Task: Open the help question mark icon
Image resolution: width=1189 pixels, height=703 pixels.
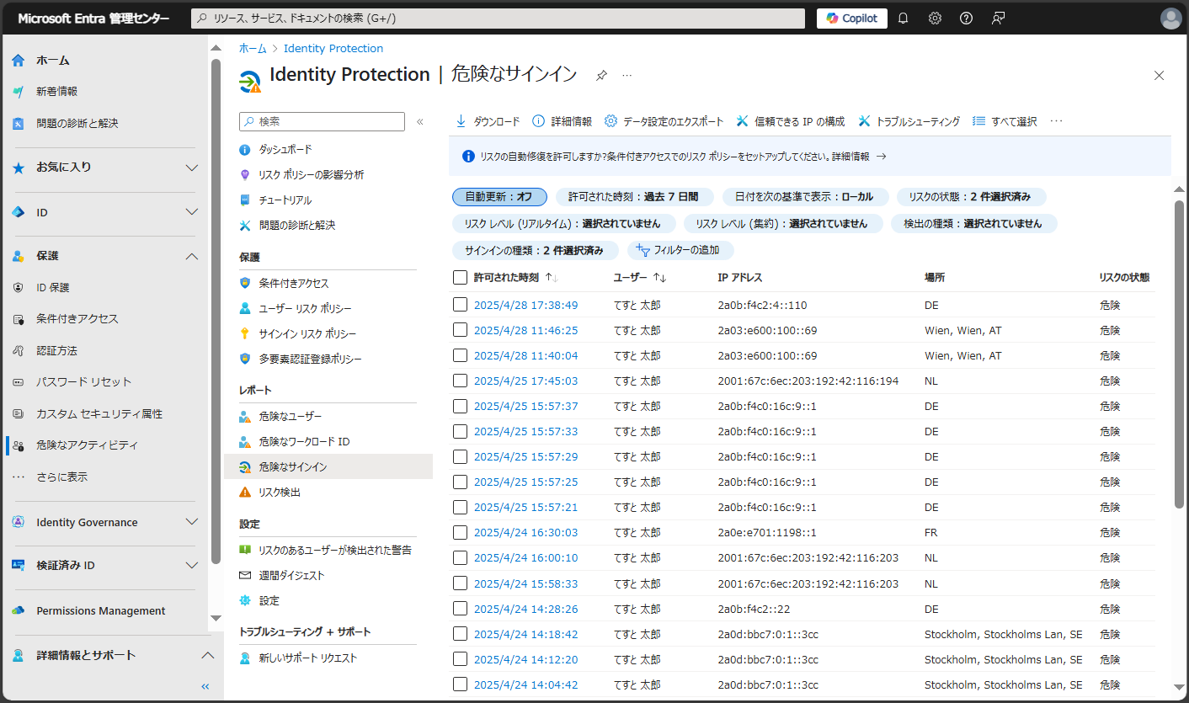Action: 966,18
